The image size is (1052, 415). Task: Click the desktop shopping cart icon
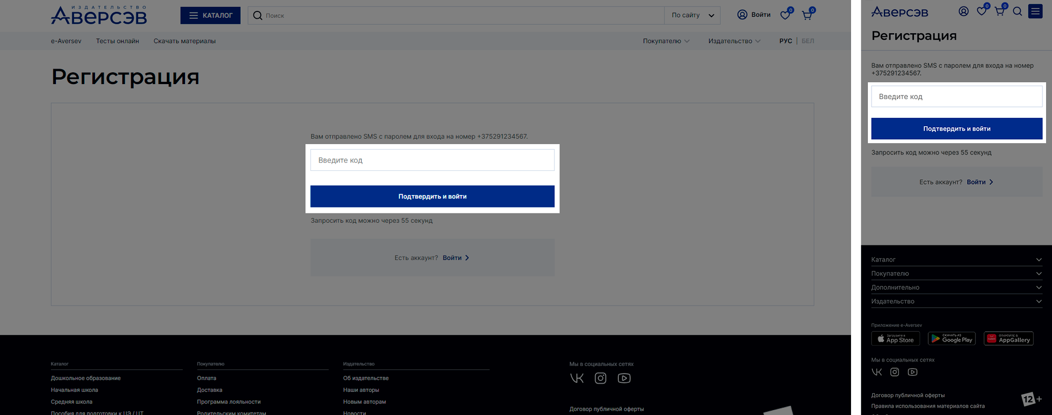pos(807,15)
